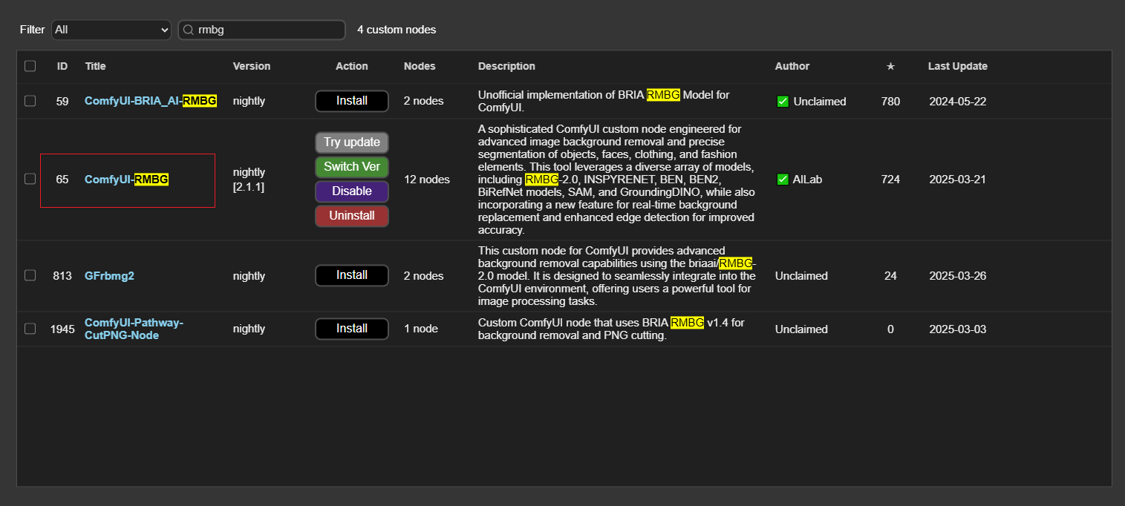Toggle the select-all checkbox in header
1125x506 pixels.
point(30,66)
